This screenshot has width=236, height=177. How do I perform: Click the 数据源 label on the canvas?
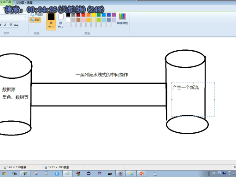click(9, 89)
